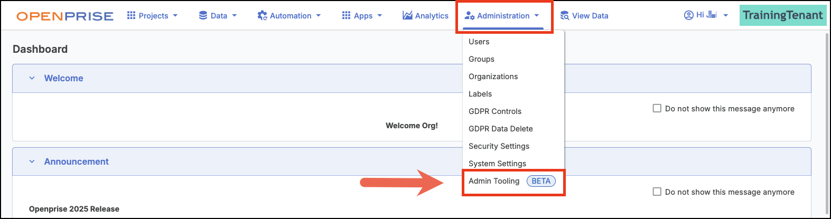Collapse the Announcement panel chevron

click(32, 161)
